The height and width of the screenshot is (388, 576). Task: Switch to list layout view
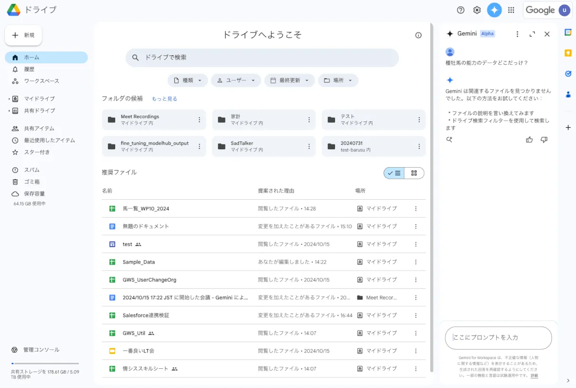tap(394, 173)
